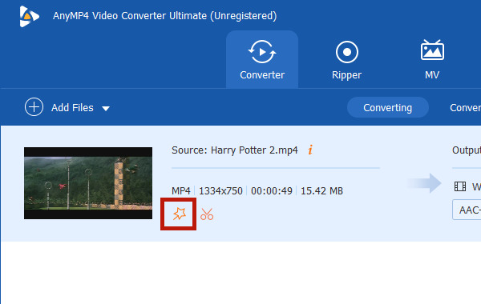Click the AnyMP4 app logo
Image resolution: width=481 pixels, height=304 pixels.
tap(29, 16)
